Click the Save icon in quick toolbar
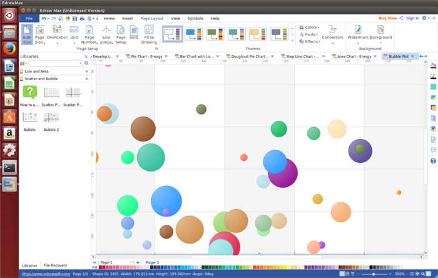This screenshot has height=278, width=438. tap(74, 18)
